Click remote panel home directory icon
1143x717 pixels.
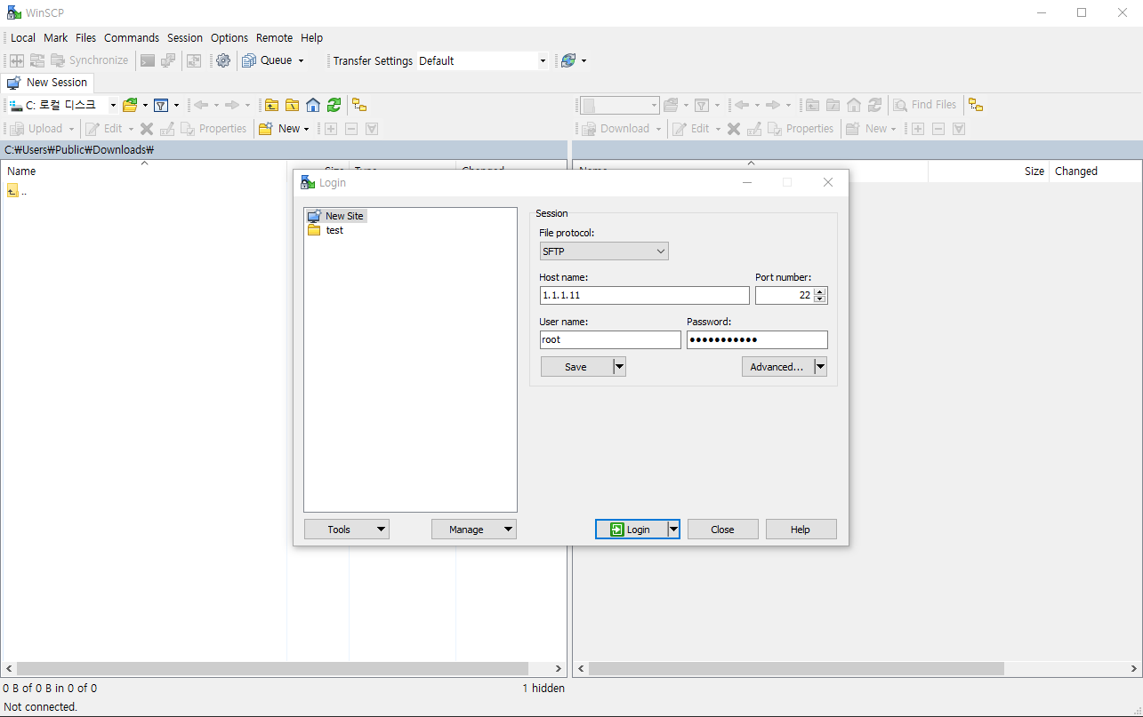coord(854,105)
